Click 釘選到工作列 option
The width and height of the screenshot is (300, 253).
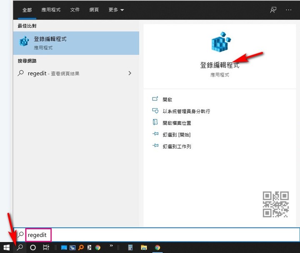(x=177, y=146)
